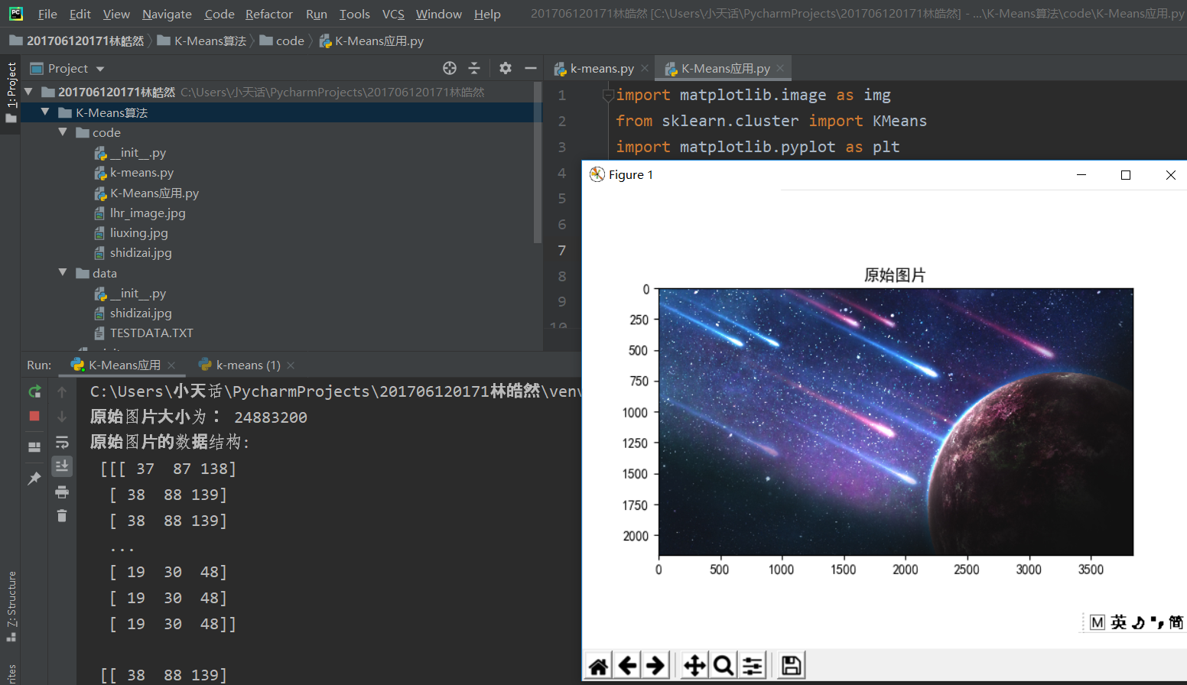
Task: Collapse the data folder arrow
Action: point(63,273)
